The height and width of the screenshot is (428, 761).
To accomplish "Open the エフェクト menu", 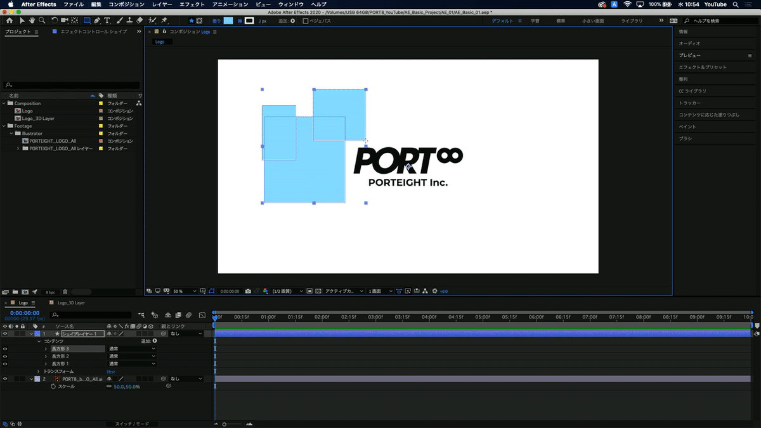I will pyautogui.click(x=192, y=4).
